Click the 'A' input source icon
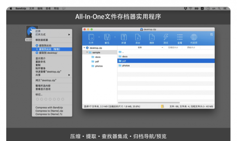The width and height of the screenshot is (237, 141). coord(202,8)
